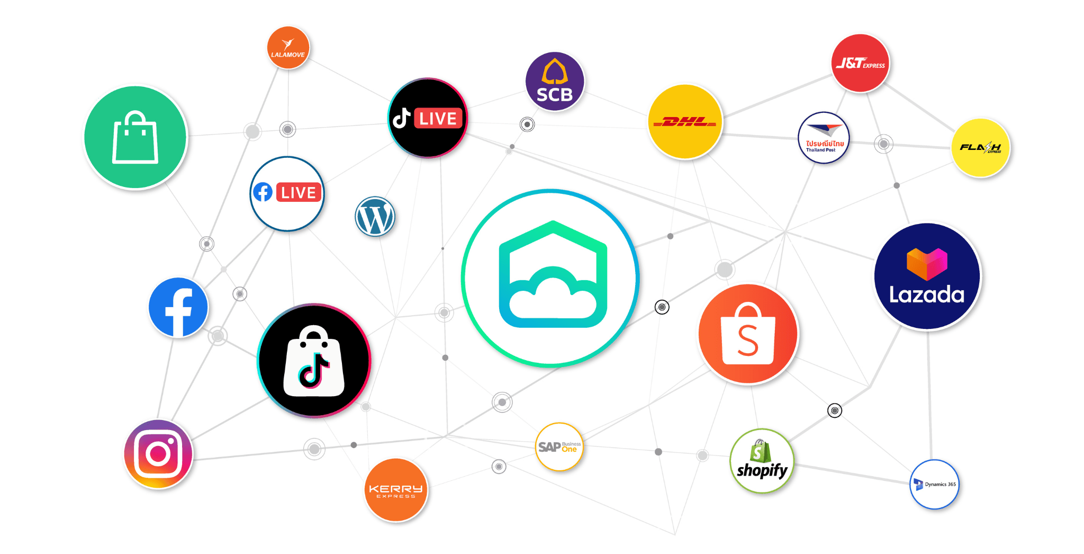Click the Lalamove orange logo

(288, 48)
